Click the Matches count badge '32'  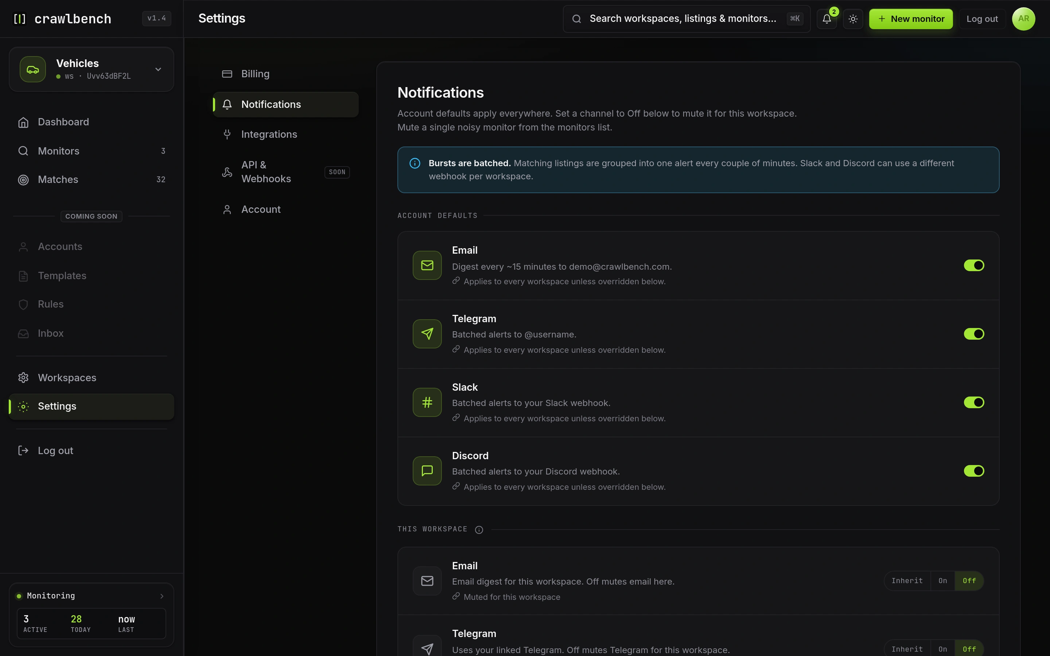(x=160, y=180)
